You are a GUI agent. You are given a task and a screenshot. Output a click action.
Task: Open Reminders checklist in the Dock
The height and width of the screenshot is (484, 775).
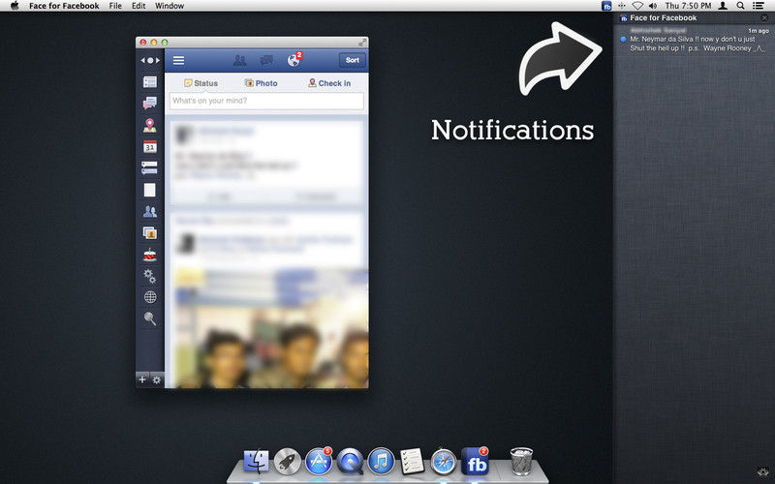413,462
